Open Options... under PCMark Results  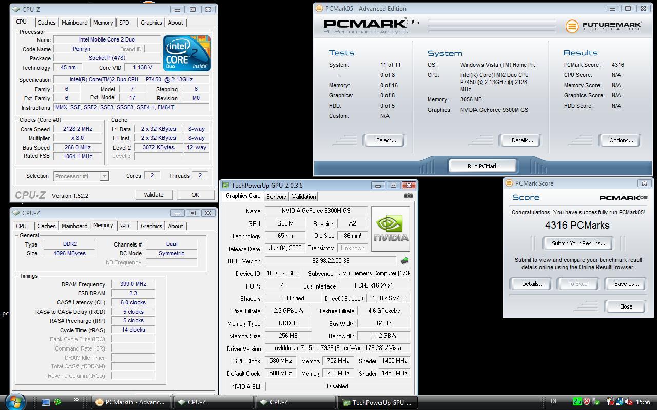[620, 140]
